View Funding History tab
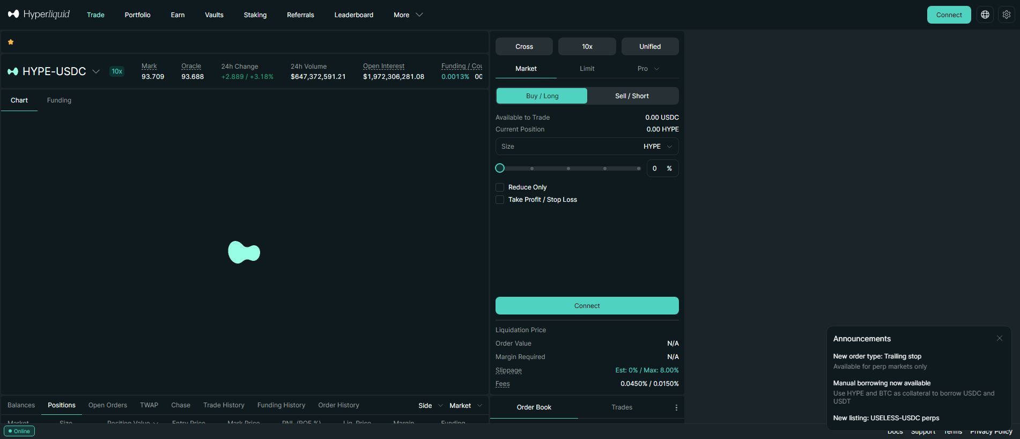This screenshot has width=1020, height=439. tap(281, 405)
